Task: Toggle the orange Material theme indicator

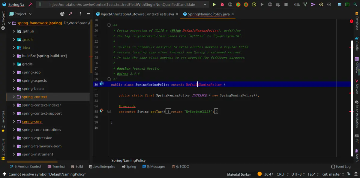Action: (x=259, y=174)
